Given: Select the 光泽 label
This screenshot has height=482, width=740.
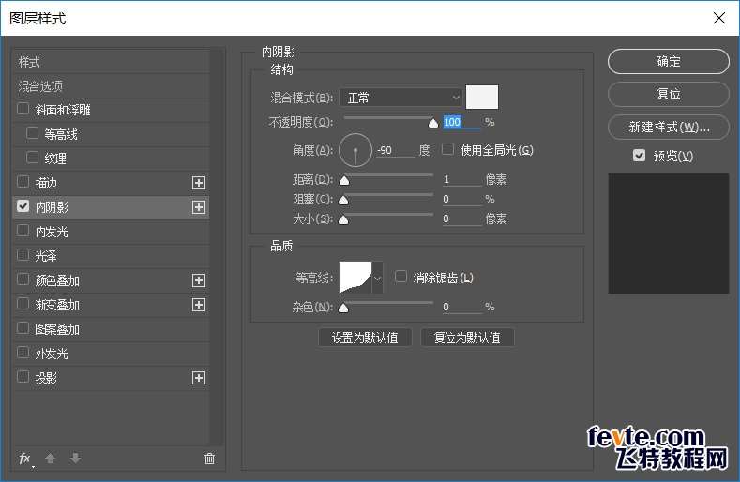Looking at the screenshot, I should [46, 256].
